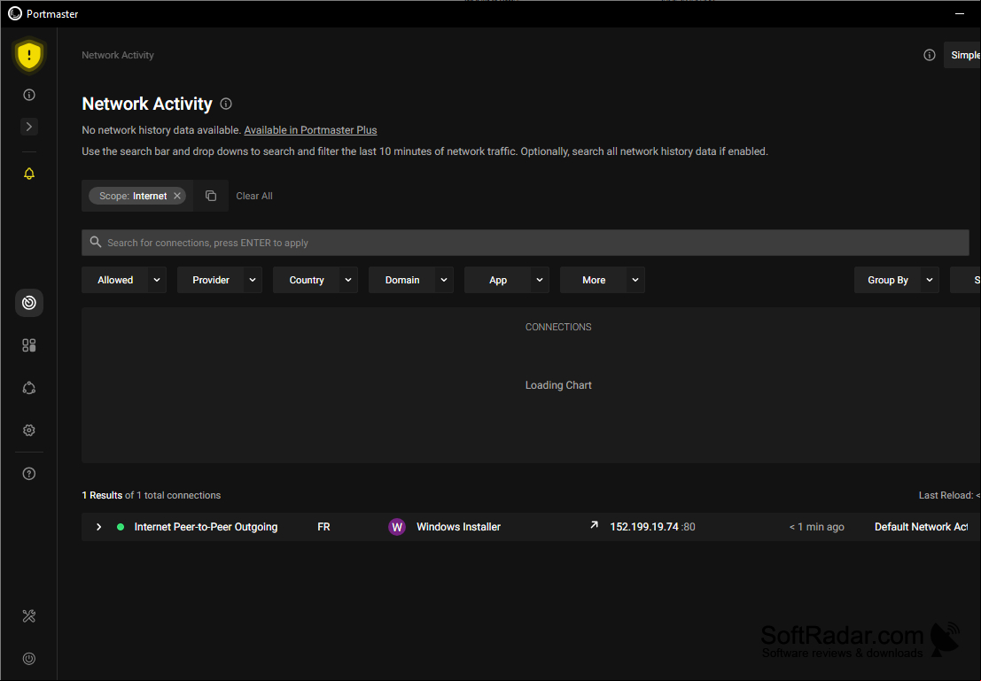
Task: Click the More filter button
Action: (594, 280)
